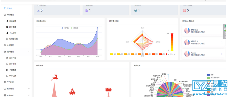Open 卡密管理 icon in sidebar
The image size is (228, 97).
point(7,70)
